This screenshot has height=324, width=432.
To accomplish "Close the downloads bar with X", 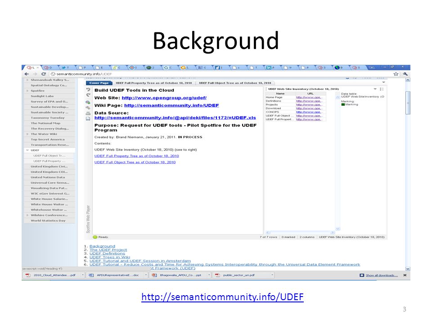I will click(405, 275).
